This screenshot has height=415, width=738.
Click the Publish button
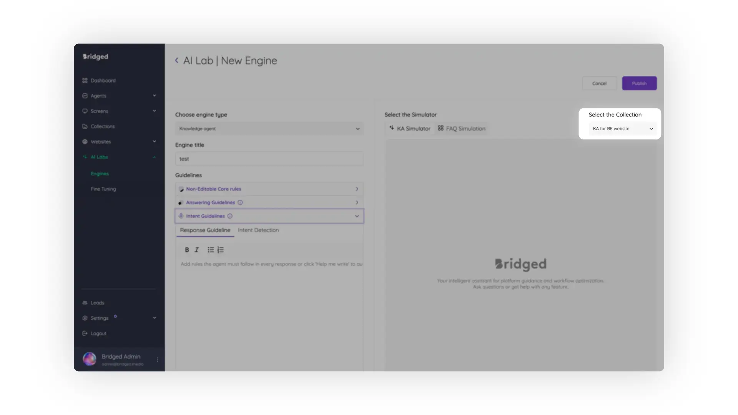click(x=639, y=83)
